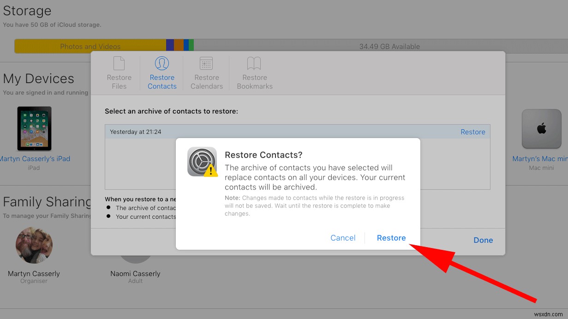Click the Restore link beside Yesterday's archive
Image resolution: width=568 pixels, height=319 pixels.
click(473, 132)
